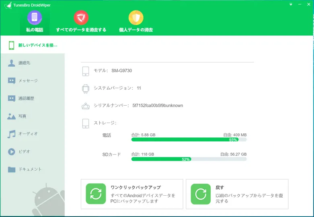
Task: Click the 電話 storage label
Action: point(107,135)
